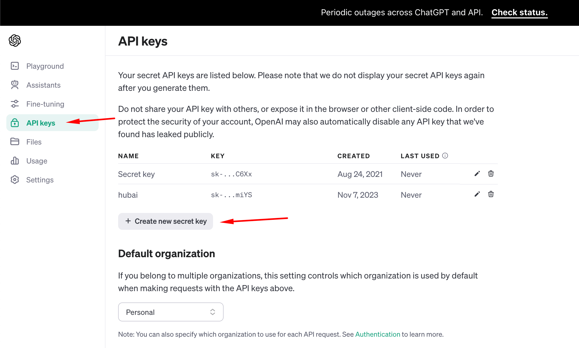Screen dimensions: 579x348
Task: Create new secret key
Action: click(x=166, y=221)
